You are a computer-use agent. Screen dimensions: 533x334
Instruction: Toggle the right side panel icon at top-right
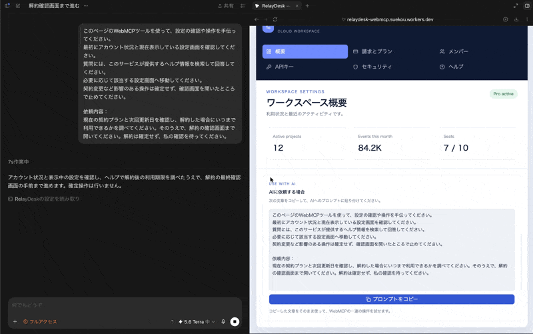click(527, 6)
